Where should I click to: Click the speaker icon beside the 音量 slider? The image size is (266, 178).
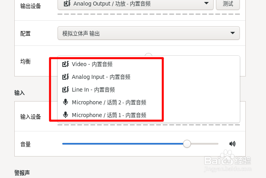pos(232,144)
